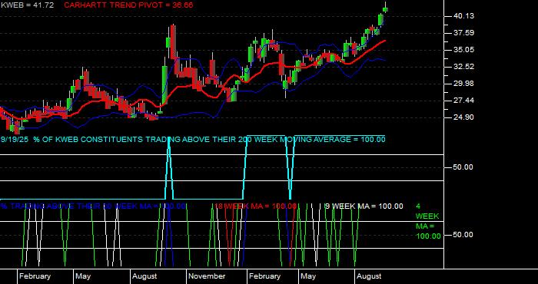The height and width of the screenshot is (284, 538).
Task: Click the first August label on time axis
Action: pyautogui.click(x=144, y=276)
